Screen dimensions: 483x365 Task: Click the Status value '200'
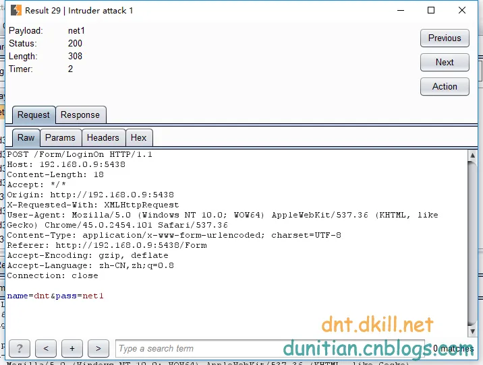[75, 43]
